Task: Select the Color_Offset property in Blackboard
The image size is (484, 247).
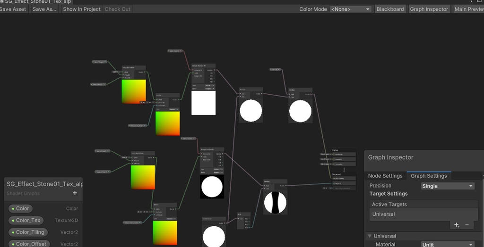Action: (29, 244)
